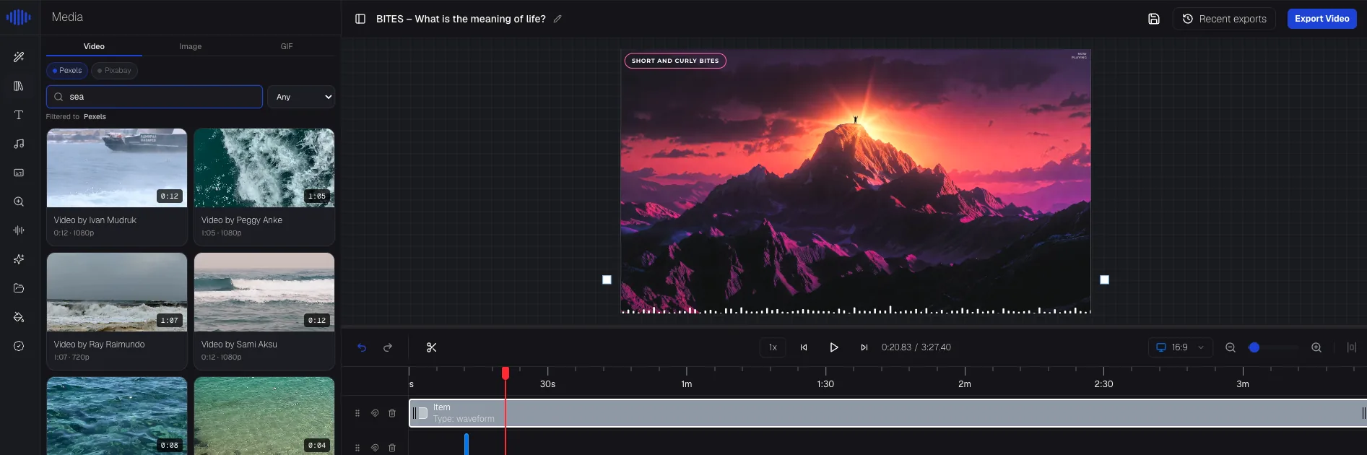Undo the last action
This screenshot has height=455, width=1367.
[x=362, y=347]
